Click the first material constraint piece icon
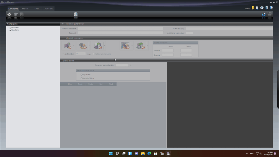 (x=68, y=46)
